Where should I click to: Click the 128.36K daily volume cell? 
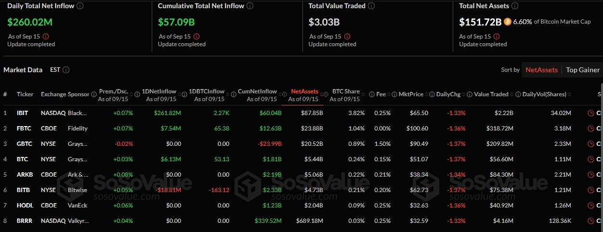click(559, 221)
